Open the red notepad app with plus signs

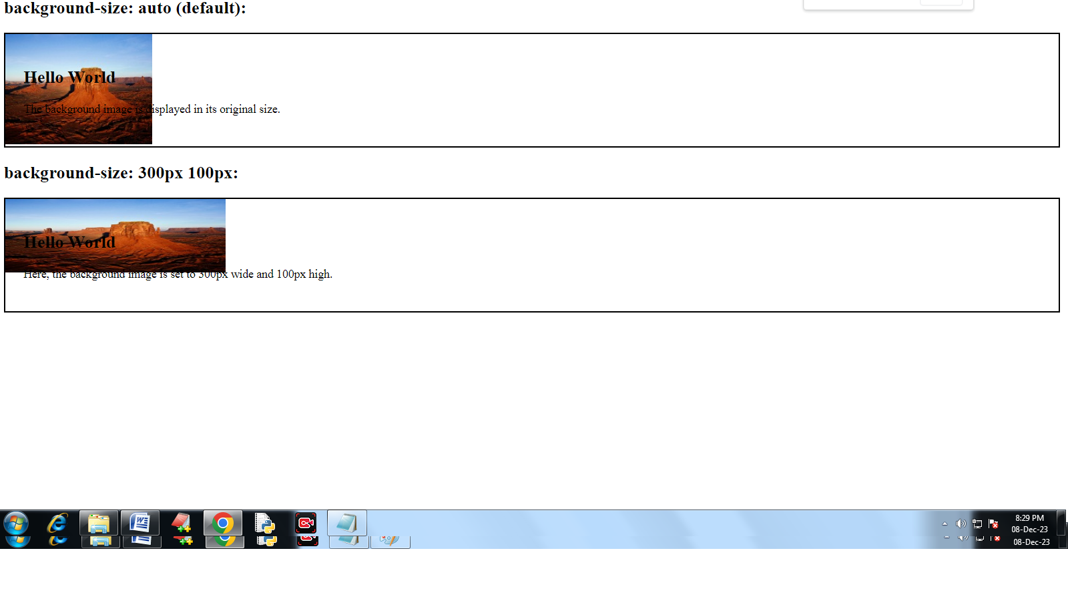181,524
